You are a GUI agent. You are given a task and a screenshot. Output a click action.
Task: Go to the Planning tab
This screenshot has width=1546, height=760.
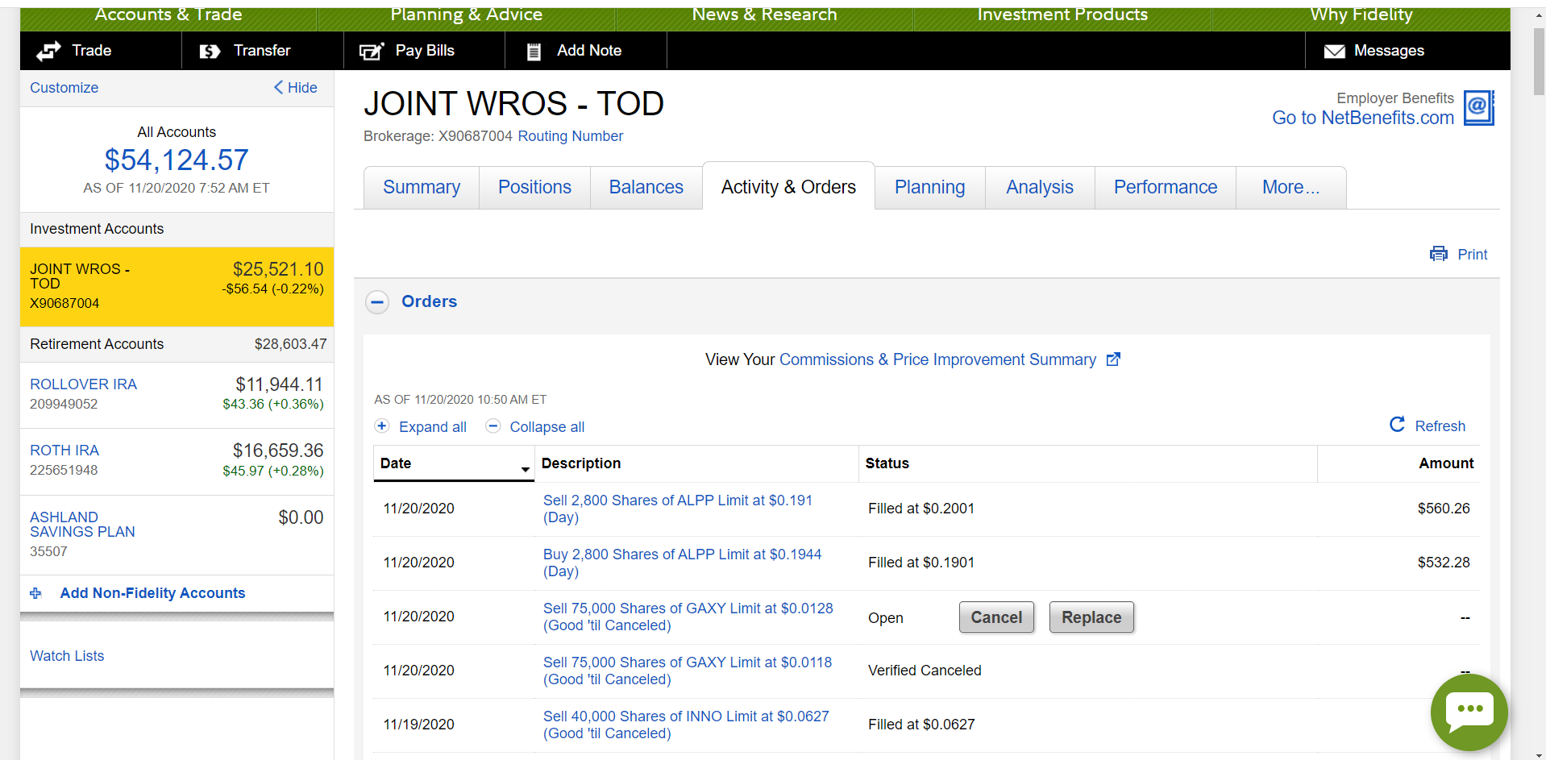[x=929, y=188]
